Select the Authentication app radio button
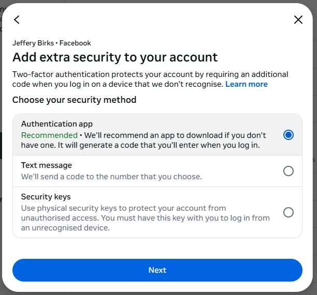 click(x=289, y=135)
